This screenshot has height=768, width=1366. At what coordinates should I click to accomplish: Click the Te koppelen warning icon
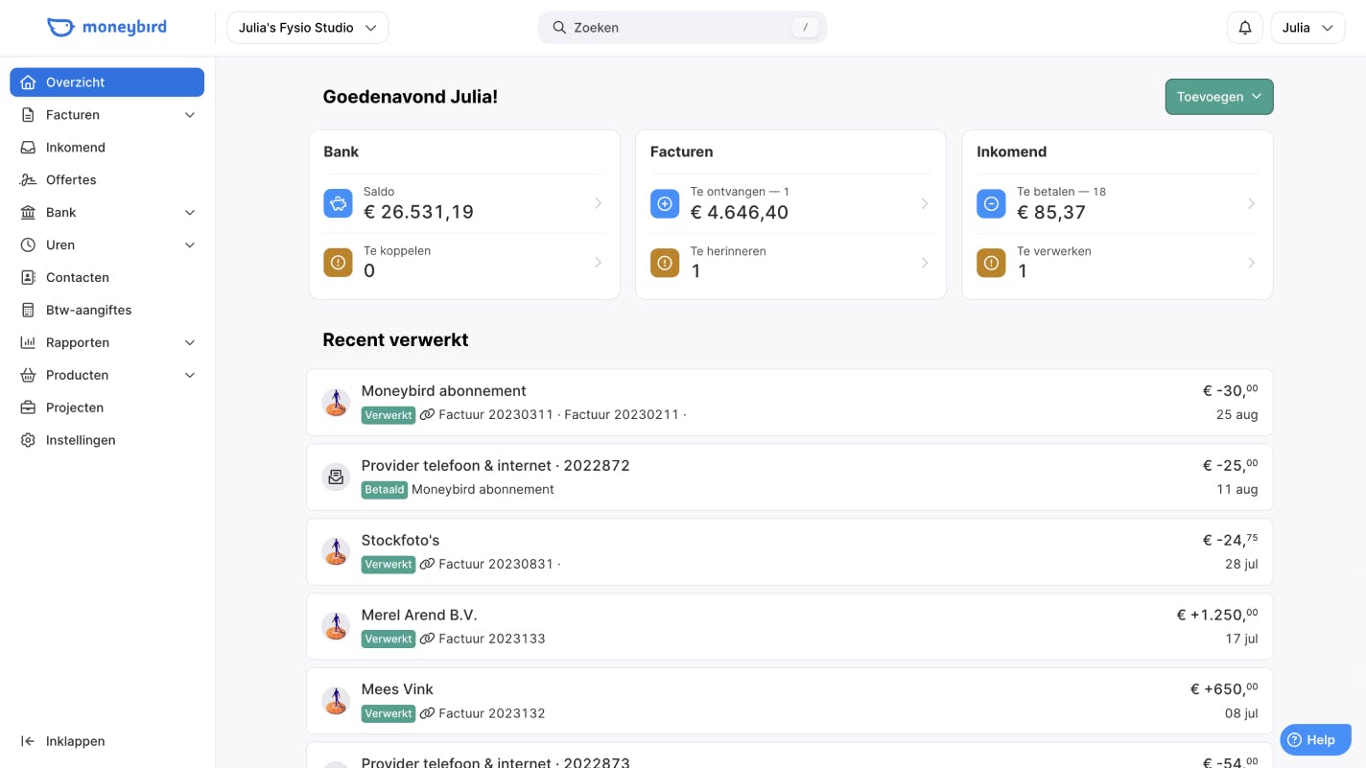pos(338,262)
